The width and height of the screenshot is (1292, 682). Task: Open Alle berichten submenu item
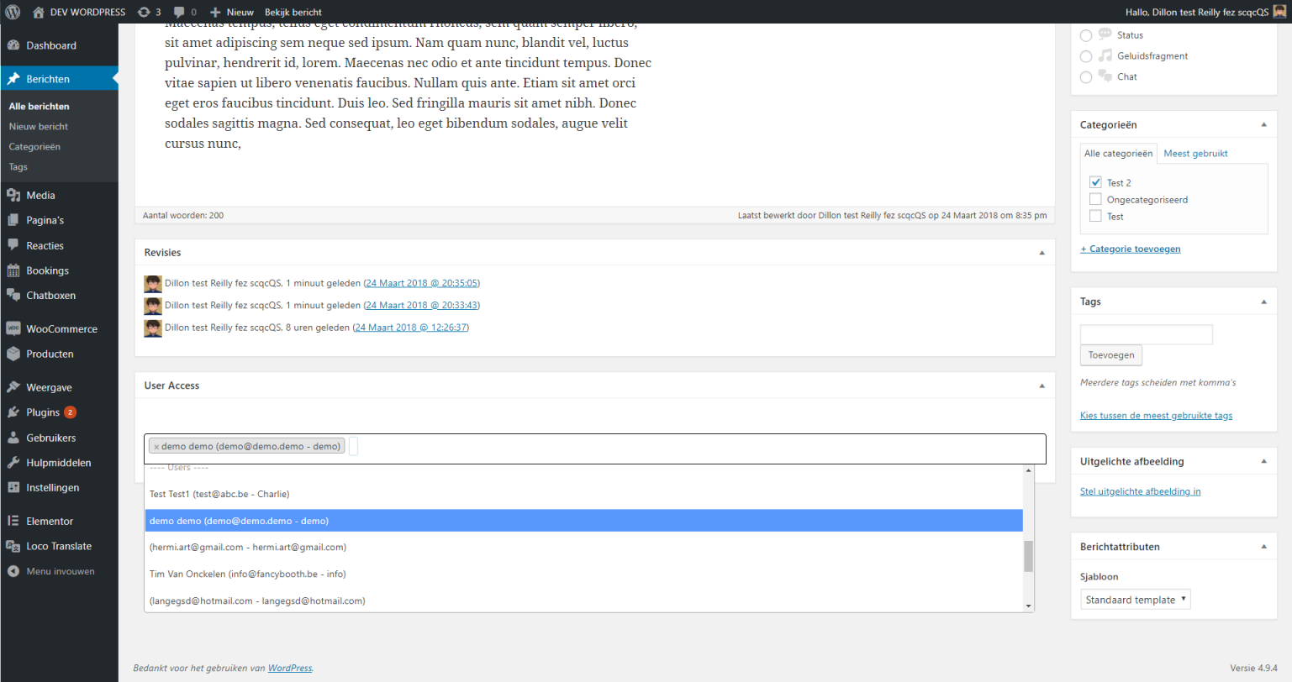click(x=40, y=107)
